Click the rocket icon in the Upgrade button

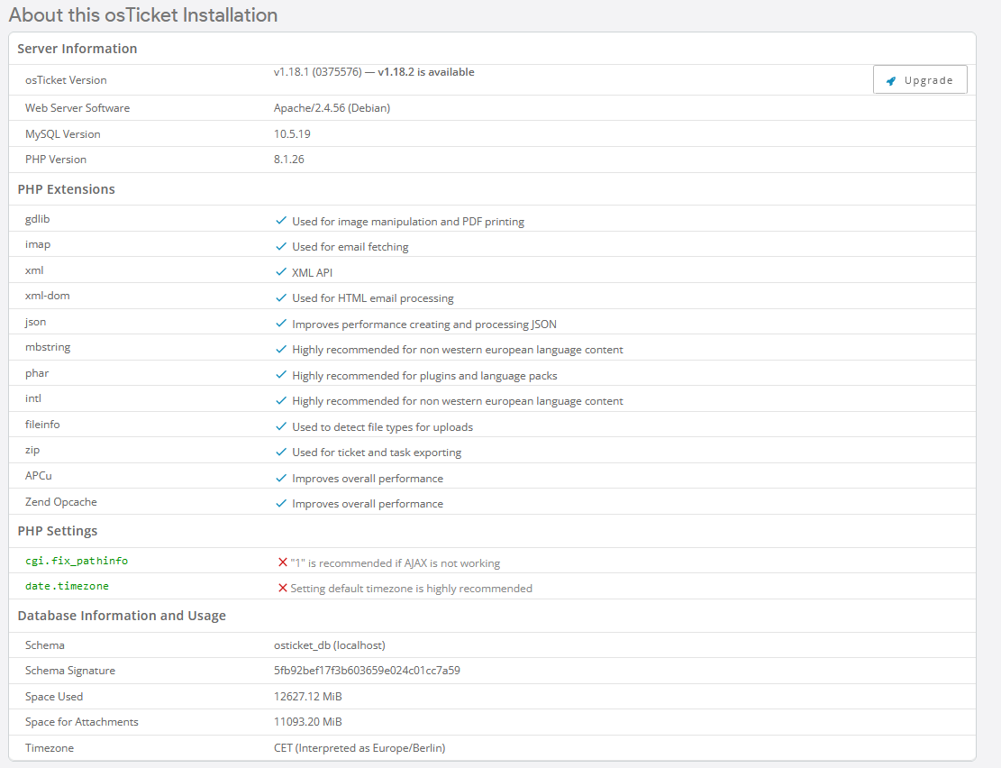click(891, 80)
